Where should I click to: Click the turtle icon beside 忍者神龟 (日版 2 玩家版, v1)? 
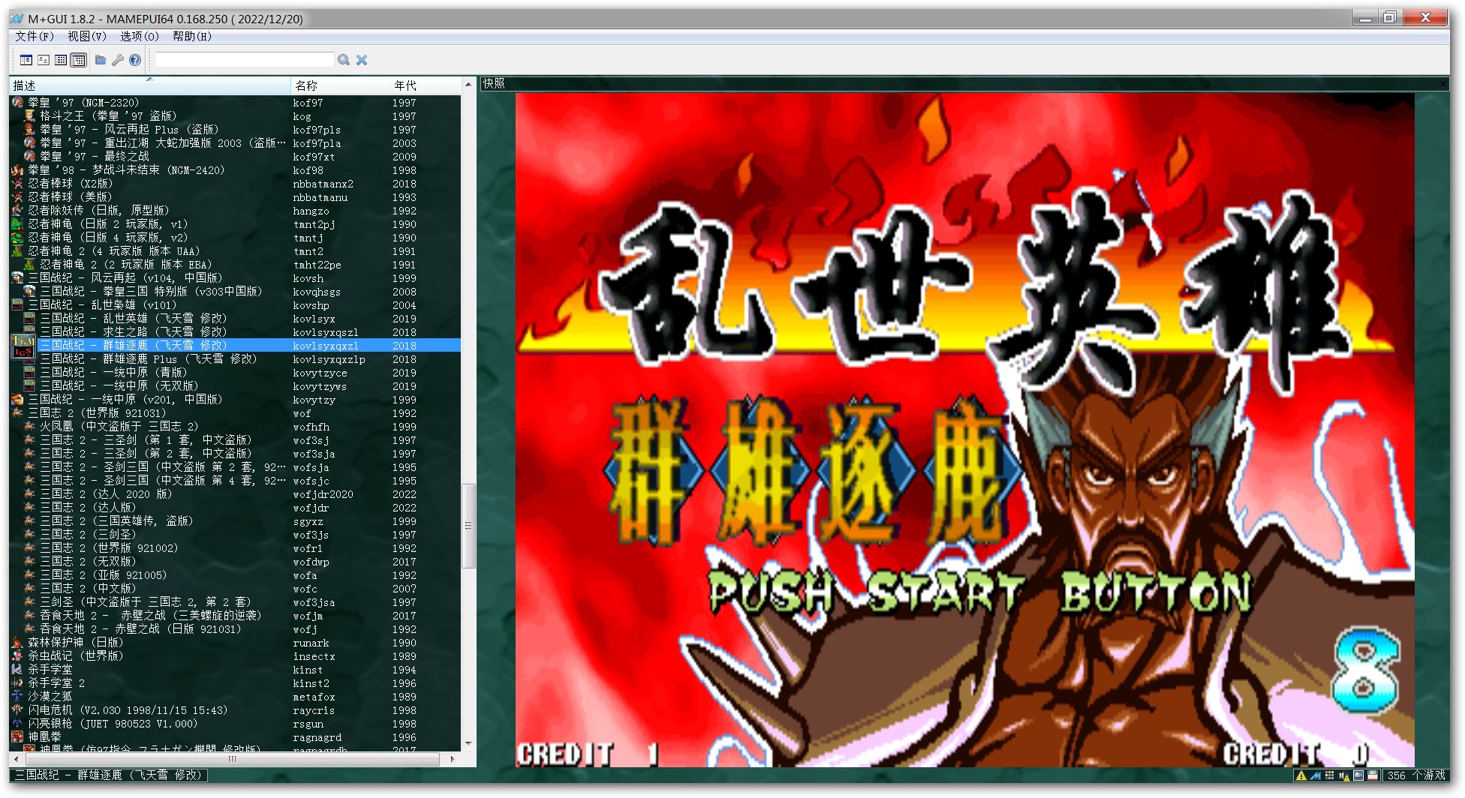(18, 224)
